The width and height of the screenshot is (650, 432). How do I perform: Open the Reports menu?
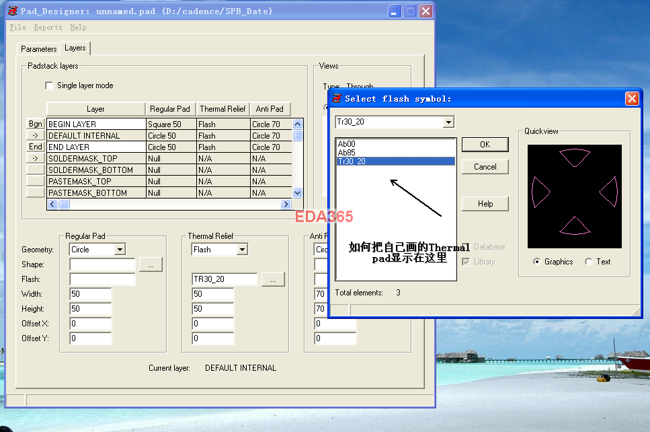48,28
